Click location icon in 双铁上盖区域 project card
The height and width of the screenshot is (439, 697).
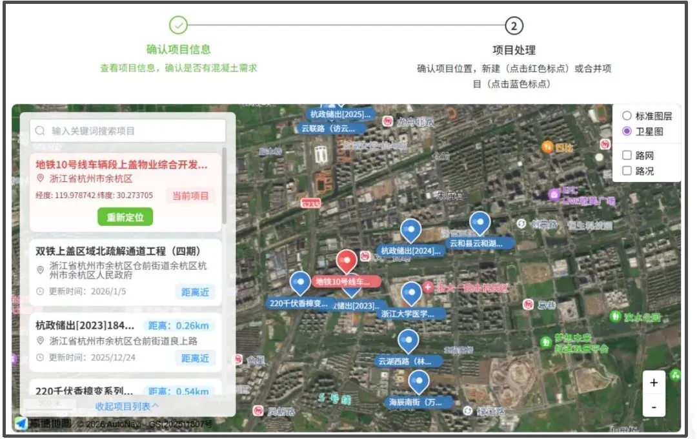(x=41, y=270)
